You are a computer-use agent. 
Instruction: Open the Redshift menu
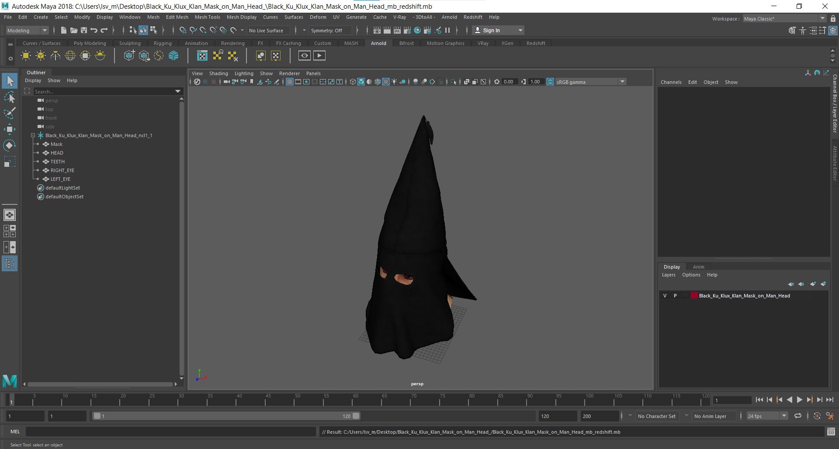473,17
